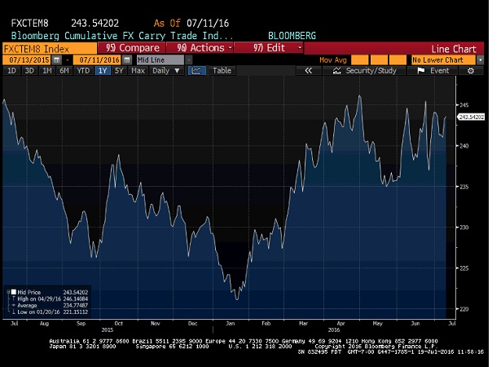Open the start date calendar picker
Image resolution: width=501 pixels, height=367 pixels.
(56, 60)
